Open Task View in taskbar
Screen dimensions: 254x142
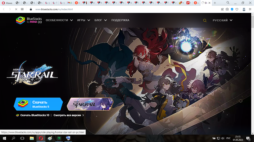pos(22,138)
